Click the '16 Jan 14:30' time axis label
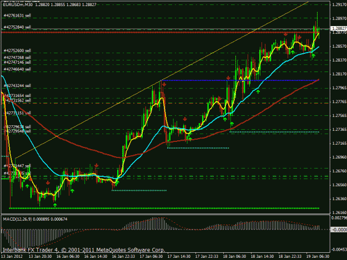This screenshot has width=347, height=260. click(96, 257)
